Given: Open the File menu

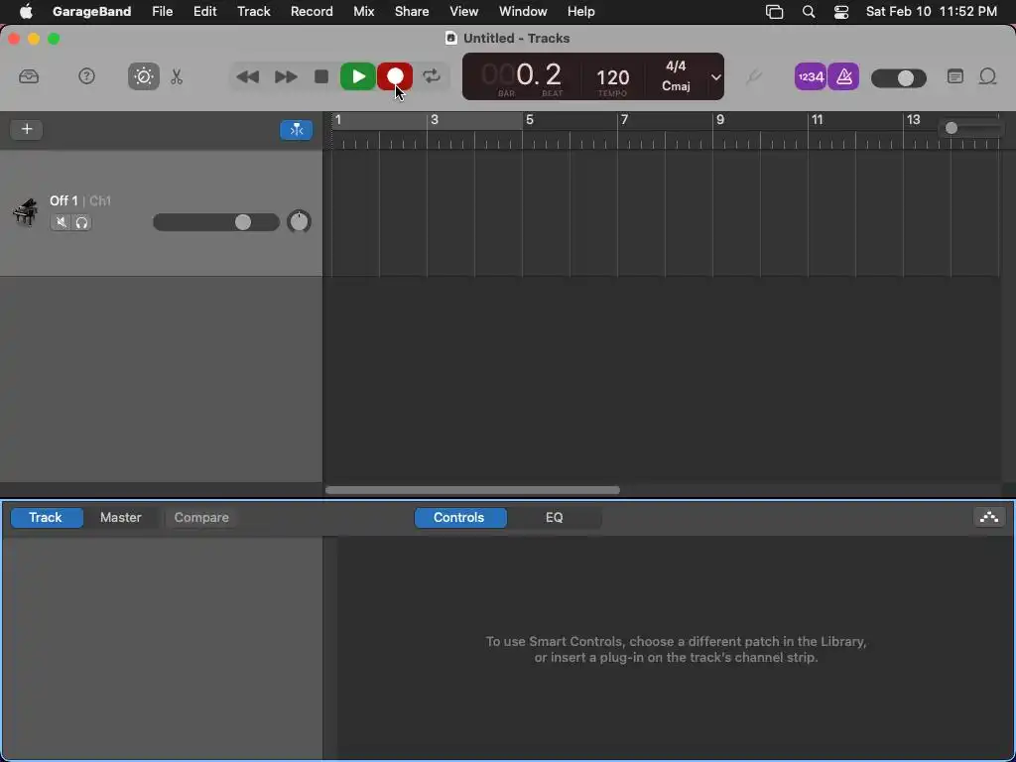Looking at the screenshot, I should [162, 12].
